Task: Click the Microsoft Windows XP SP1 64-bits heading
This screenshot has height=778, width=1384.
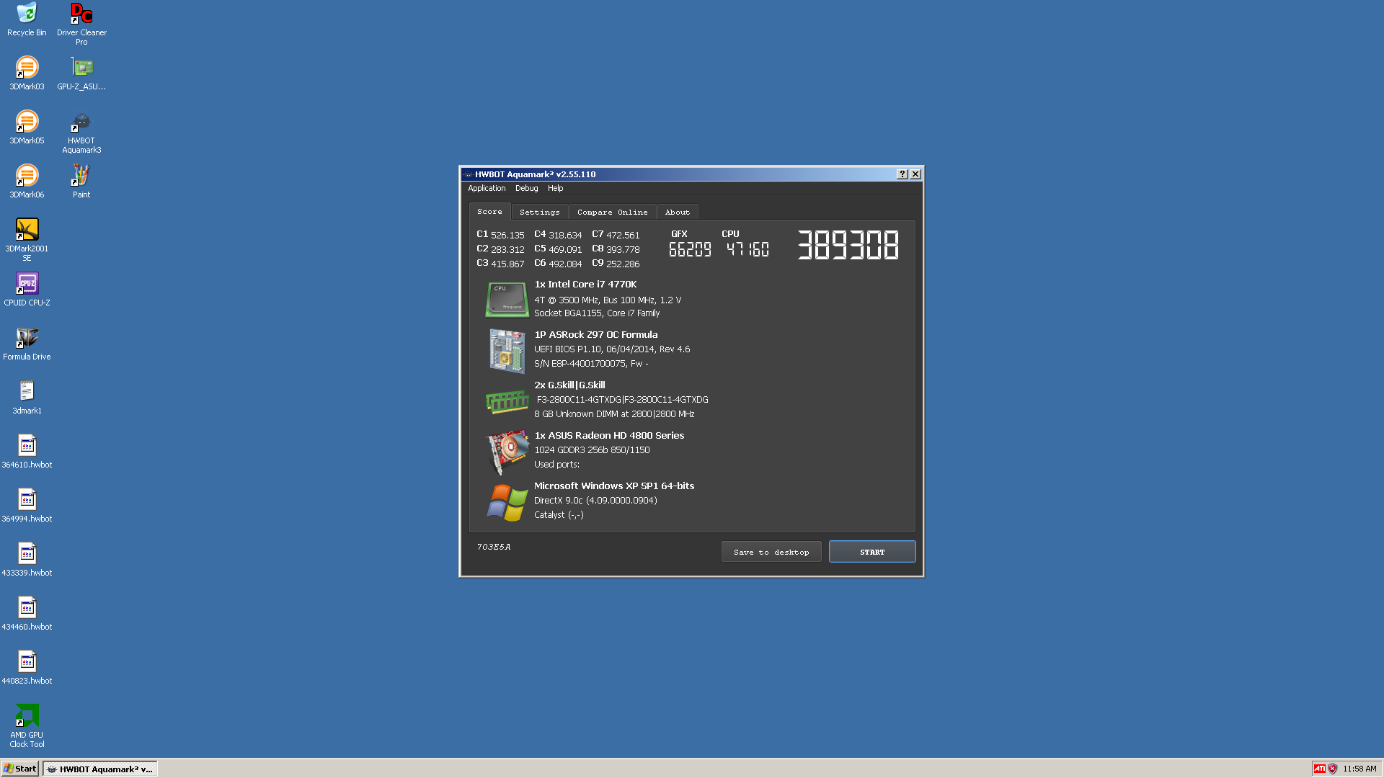Action: click(614, 486)
